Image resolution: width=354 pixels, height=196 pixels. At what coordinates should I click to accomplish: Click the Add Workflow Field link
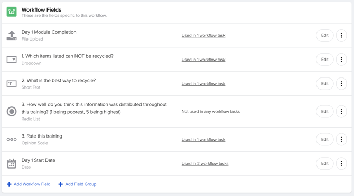(32, 184)
